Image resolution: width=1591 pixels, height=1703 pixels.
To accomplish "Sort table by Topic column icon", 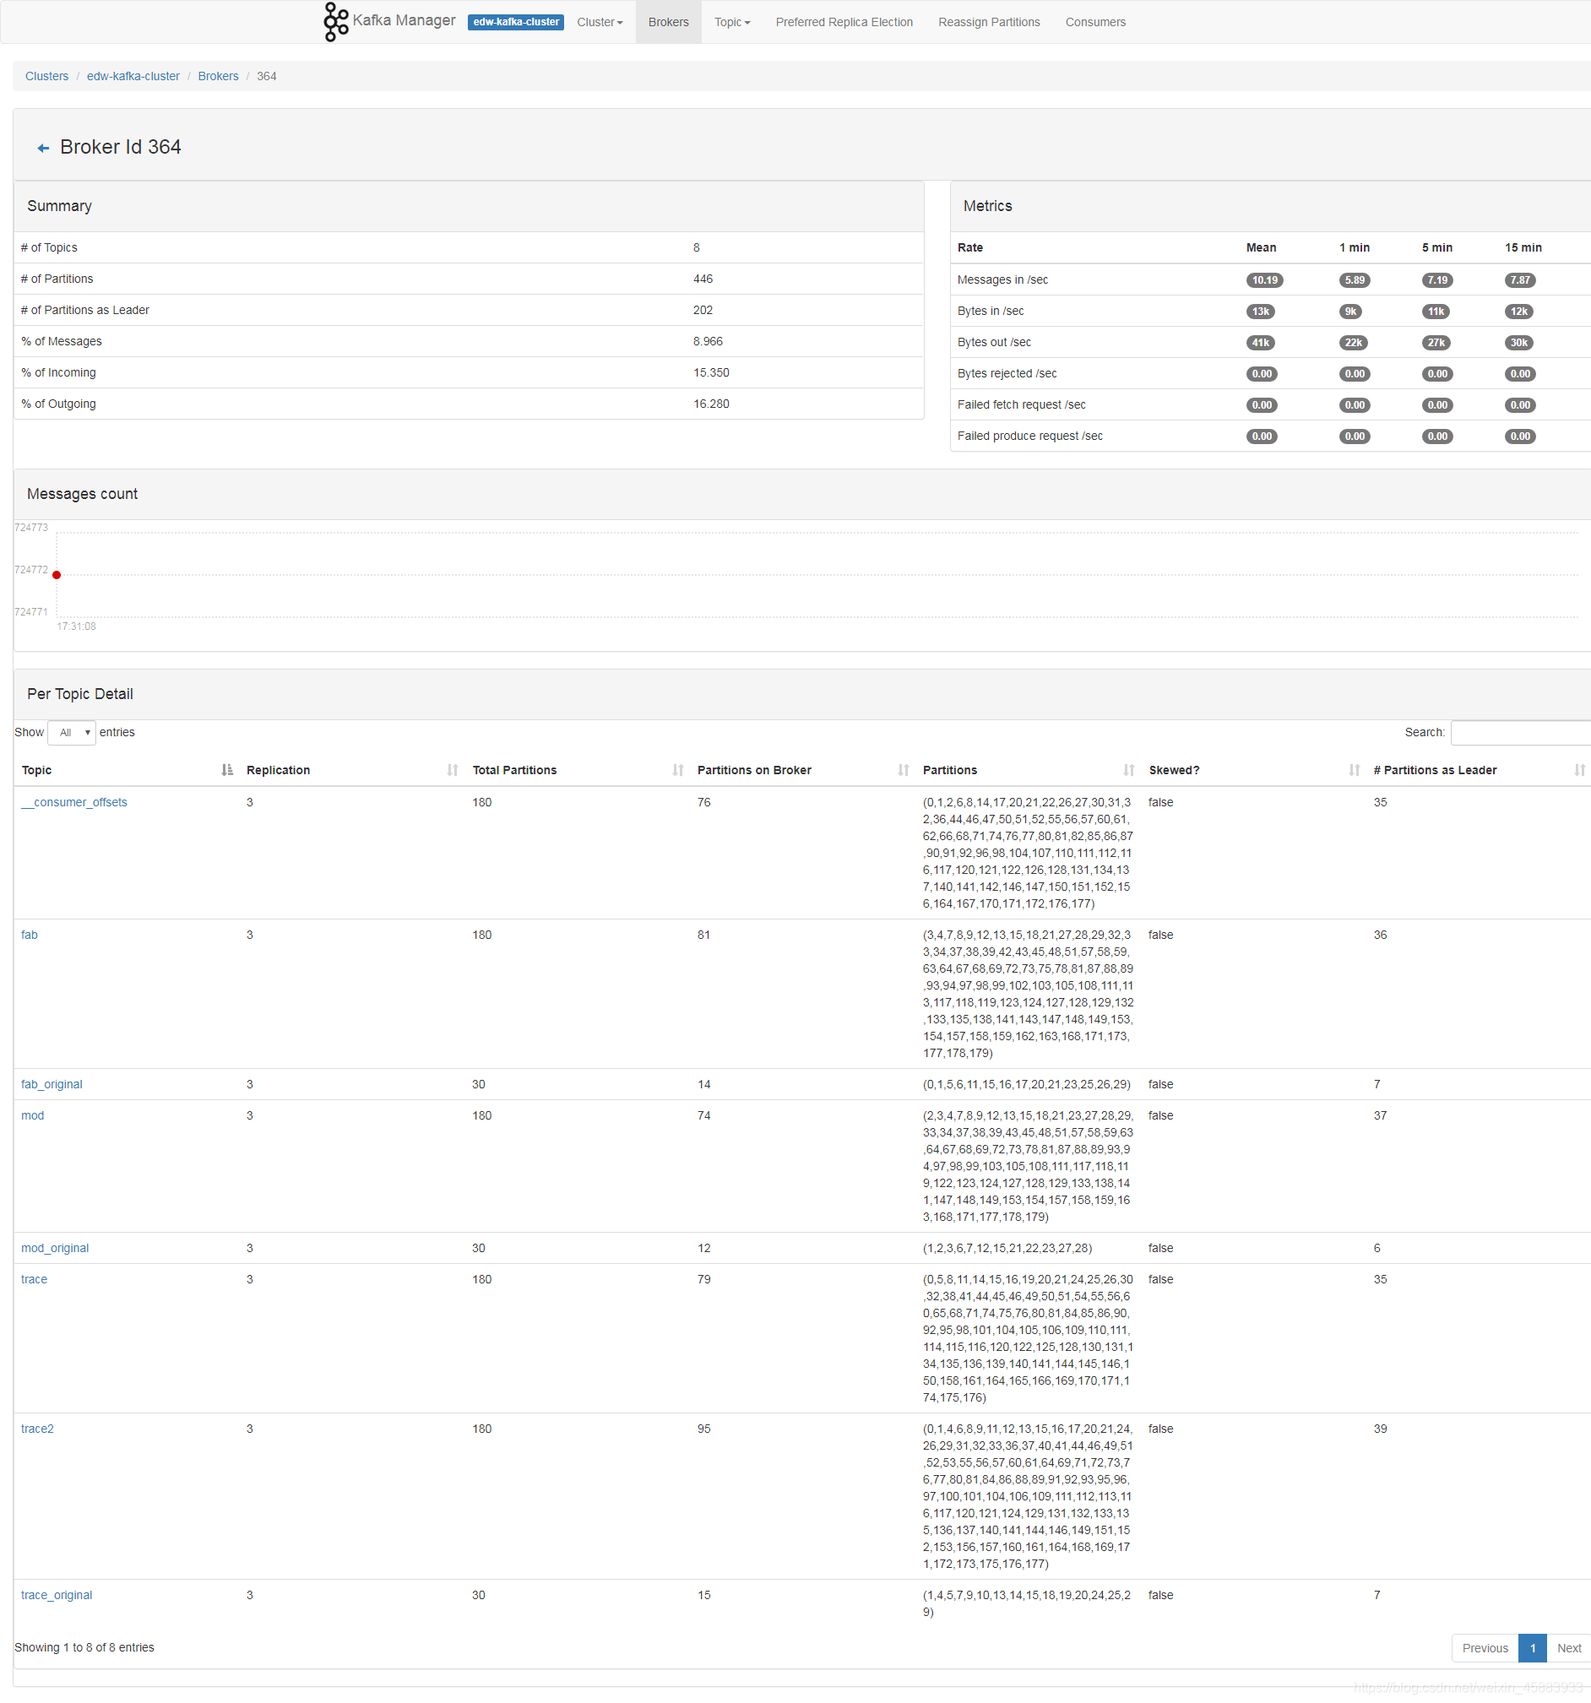I will click(x=226, y=770).
